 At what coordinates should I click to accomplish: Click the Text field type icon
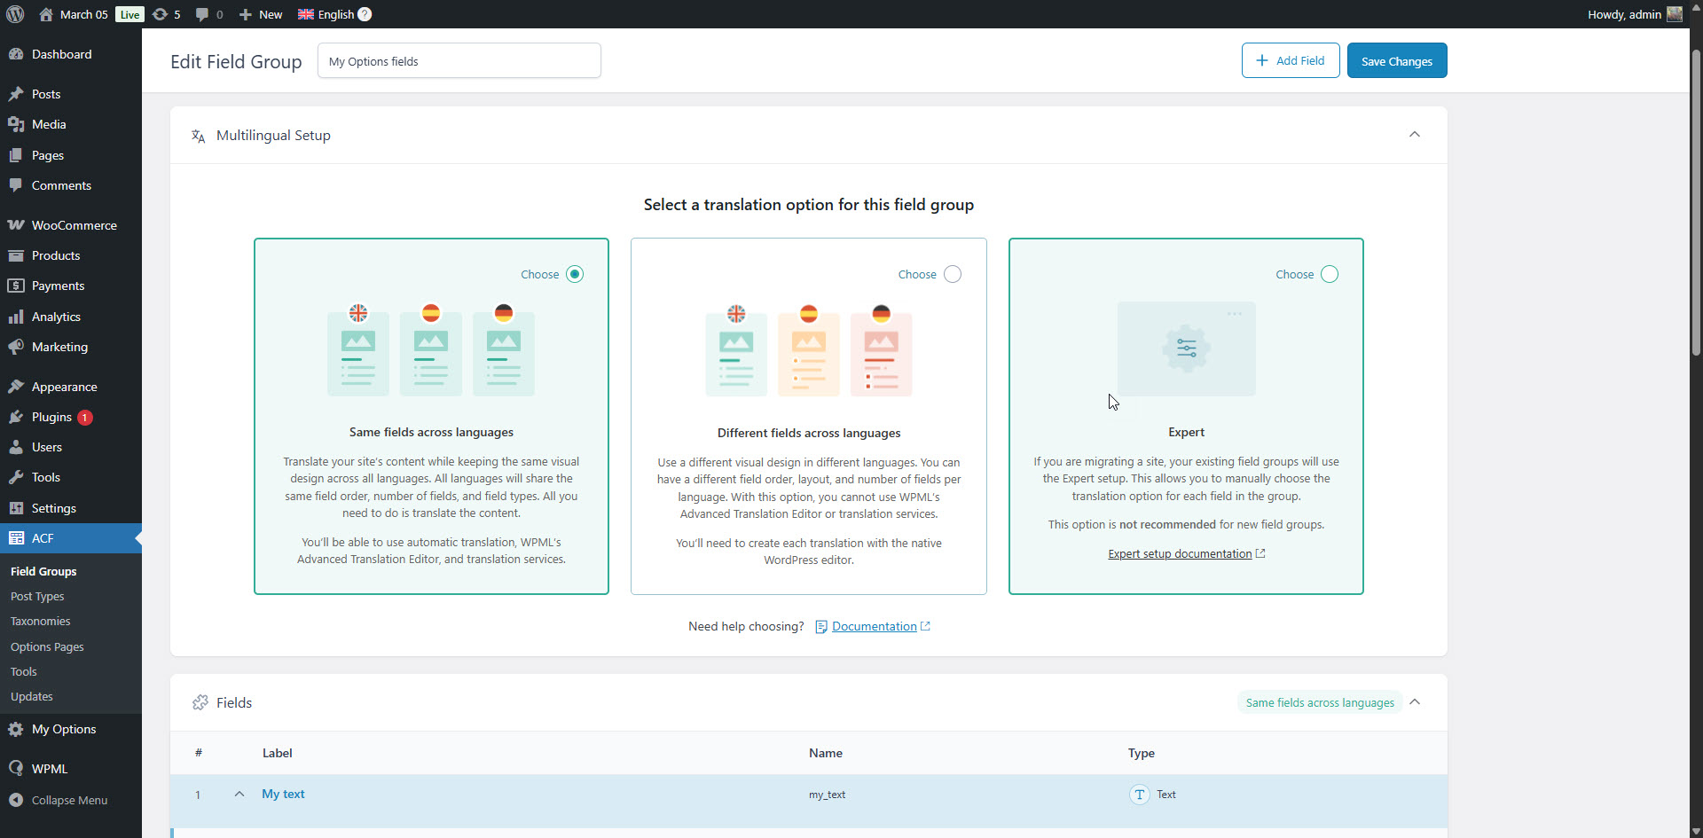point(1140,795)
